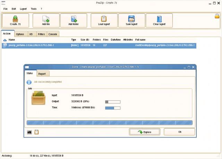222x159 pixels.
Task: Click the Add folder toolbar button
Action: [74, 21]
